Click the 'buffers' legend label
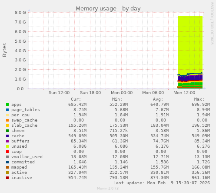Image resolution: width=216 pixels, height=193 pixels. (20, 141)
